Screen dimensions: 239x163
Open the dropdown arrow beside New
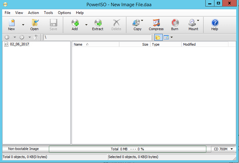pyautogui.click(x=23, y=25)
